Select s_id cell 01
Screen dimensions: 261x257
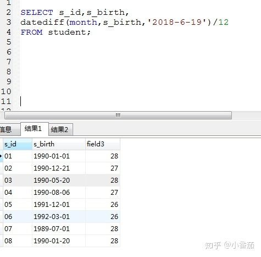18,156
